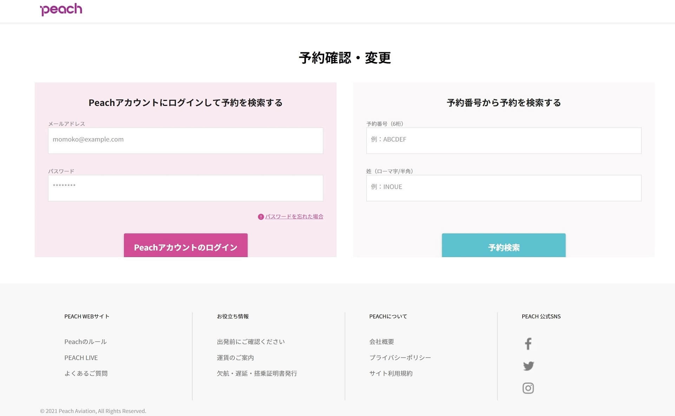This screenshot has height=416, width=675.
Task: Open the プライバシーポリシー link
Action: coord(400,358)
